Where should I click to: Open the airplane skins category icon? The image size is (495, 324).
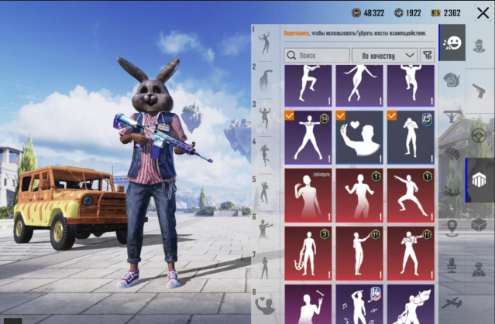tap(452, 303)
